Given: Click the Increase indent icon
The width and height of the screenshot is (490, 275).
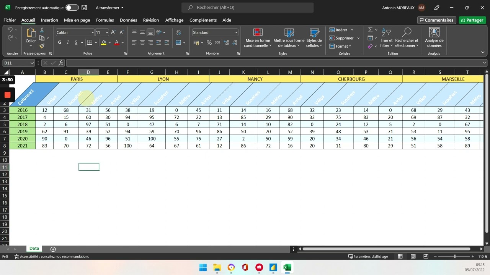Looking at the screenshot, I should [167, 42].
